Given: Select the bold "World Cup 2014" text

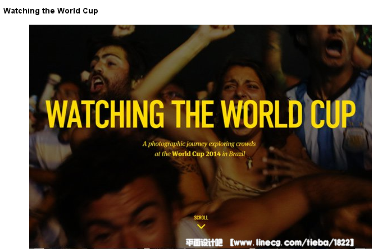Looking at the screenshot, I should (x=196, y=154).
